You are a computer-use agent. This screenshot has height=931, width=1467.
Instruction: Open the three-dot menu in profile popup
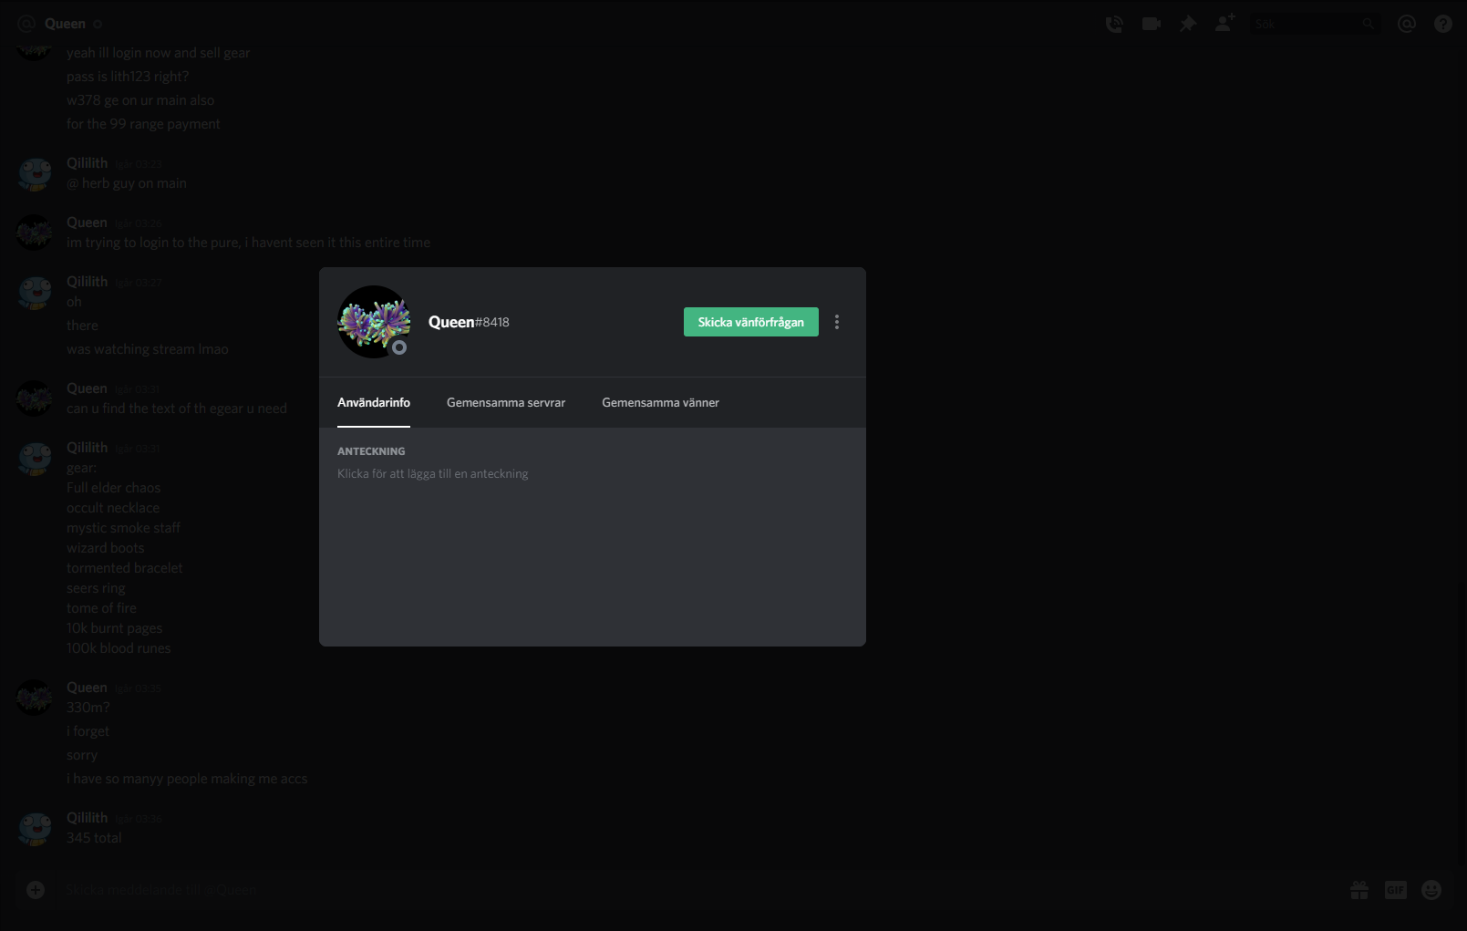coord(837,322)
